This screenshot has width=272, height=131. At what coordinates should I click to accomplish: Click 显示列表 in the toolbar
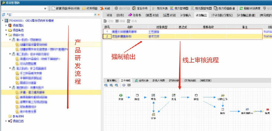click(x=154, y=8)
